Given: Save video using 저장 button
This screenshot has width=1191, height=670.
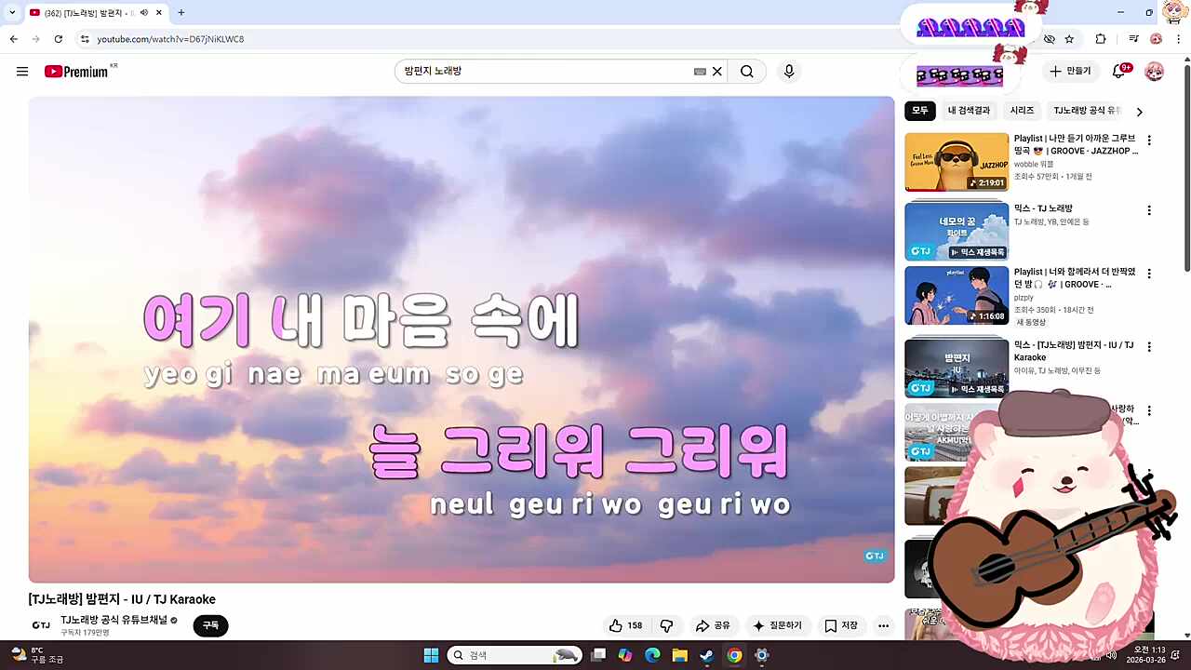Looking at the screenshot, I should [841, 626].
